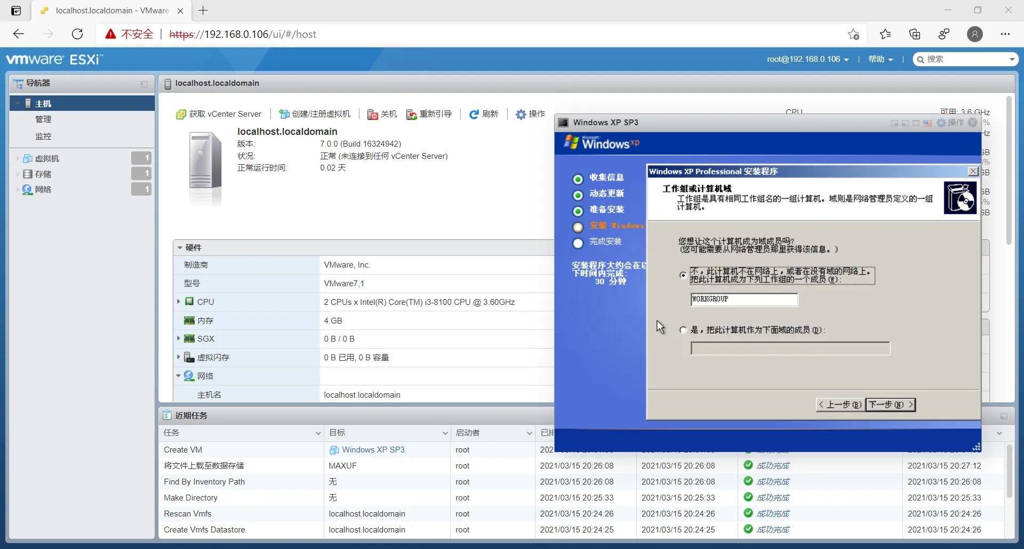Screen dimensions: 1024x549
Task: Open the 操作 gear menu in the Windows XP console window
Action: (x=940, y=123)
